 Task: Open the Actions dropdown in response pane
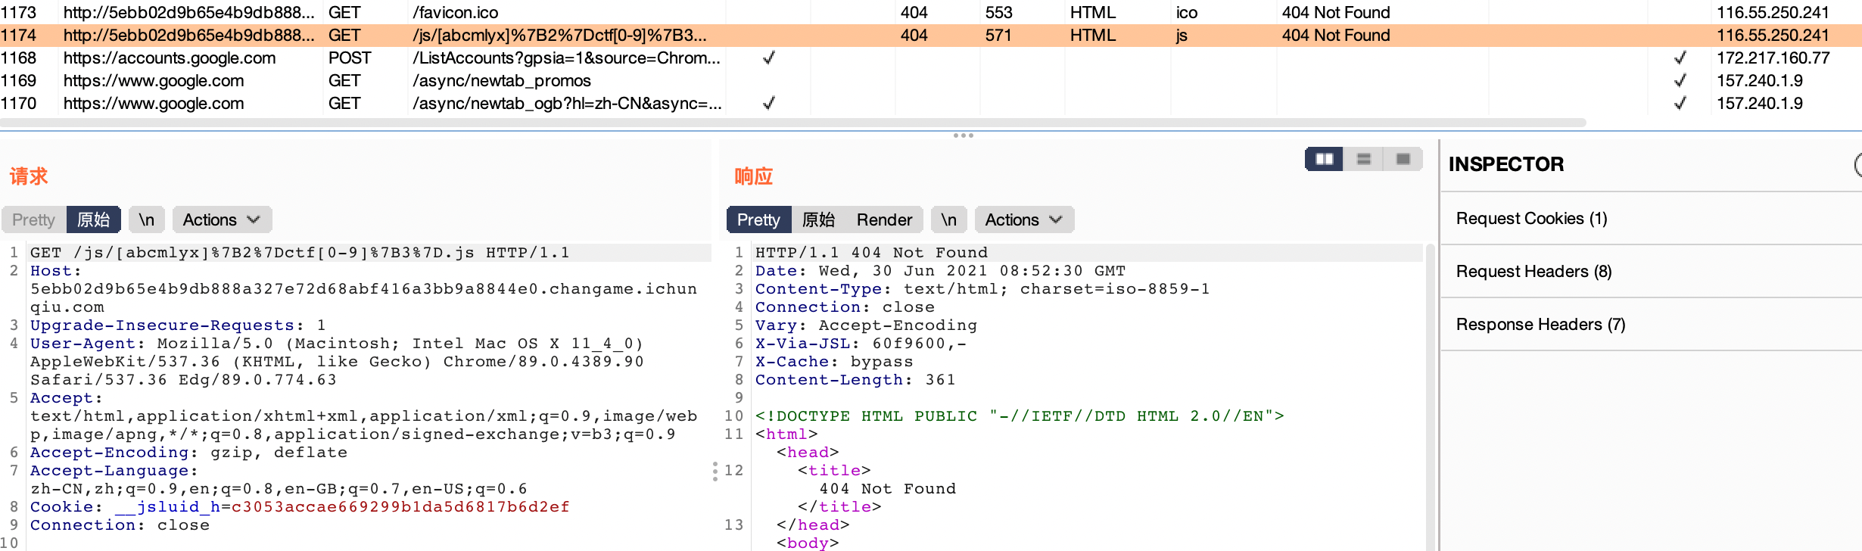[x=1023, y=220]
